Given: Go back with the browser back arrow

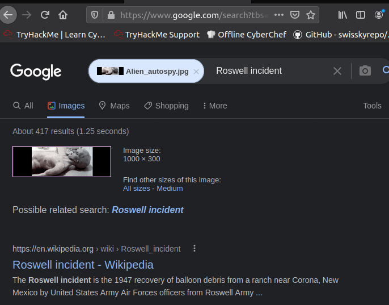Looking at the screenshot, I should point(8,15).
